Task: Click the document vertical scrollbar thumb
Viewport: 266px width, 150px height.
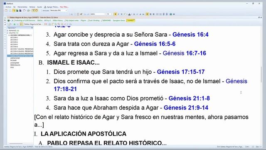Action: tap(261, 75)
